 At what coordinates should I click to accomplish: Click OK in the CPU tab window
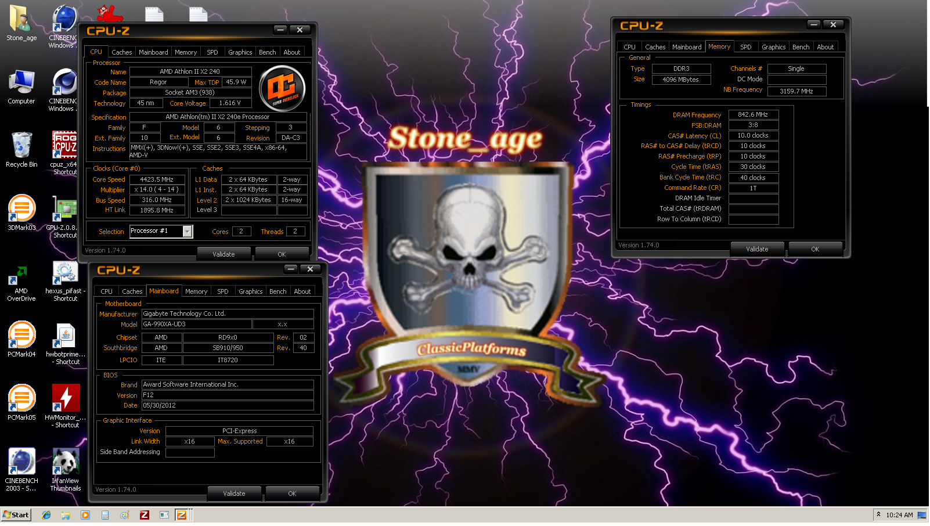tap(282, 254)
